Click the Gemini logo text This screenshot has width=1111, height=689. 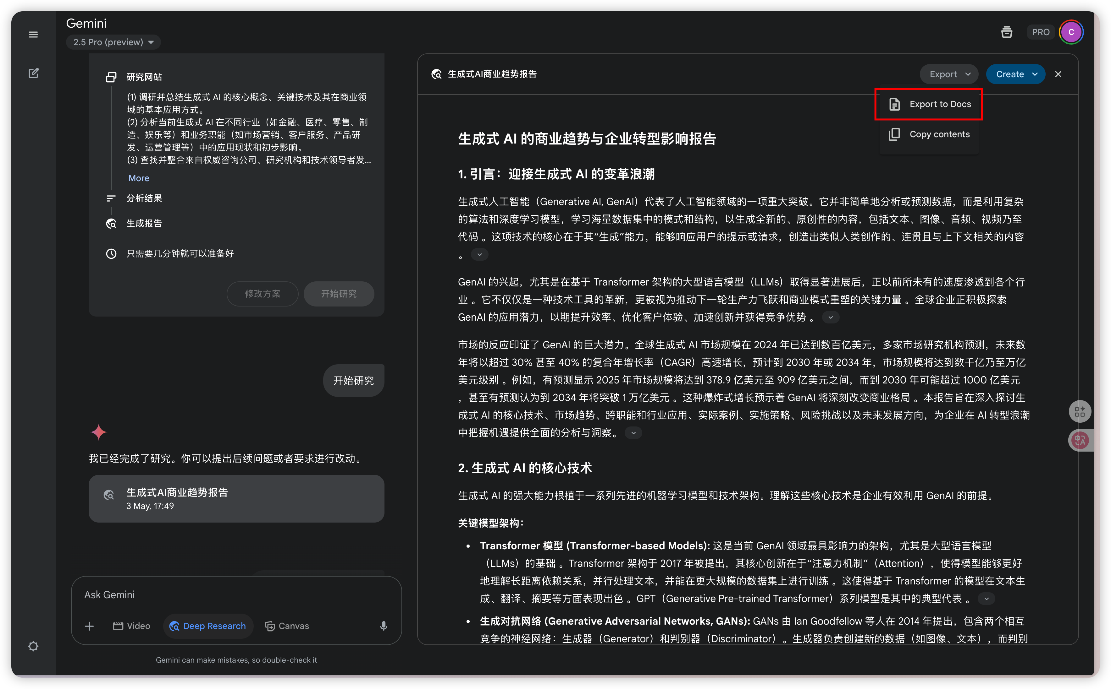coord(86,23)
